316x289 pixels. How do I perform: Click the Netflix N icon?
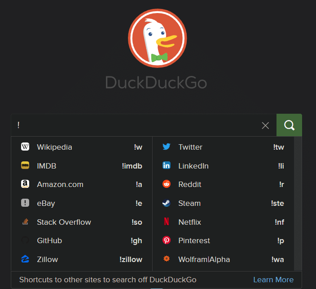tap(167, 222)
